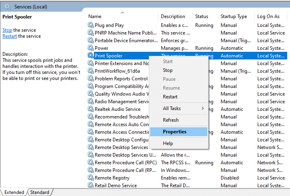Click the Print Spooler service gear icon

pyautogui.click(x=90, y=56)
